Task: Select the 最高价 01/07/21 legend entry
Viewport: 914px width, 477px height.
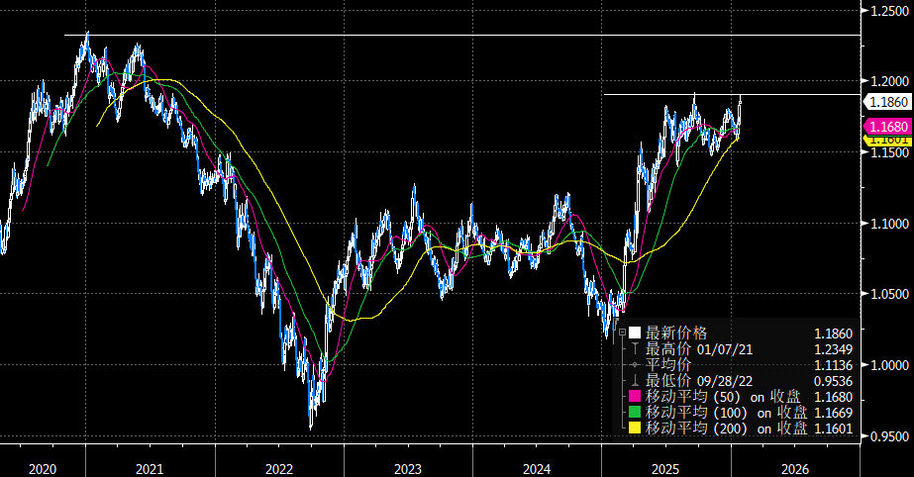Action: [699, 349]
